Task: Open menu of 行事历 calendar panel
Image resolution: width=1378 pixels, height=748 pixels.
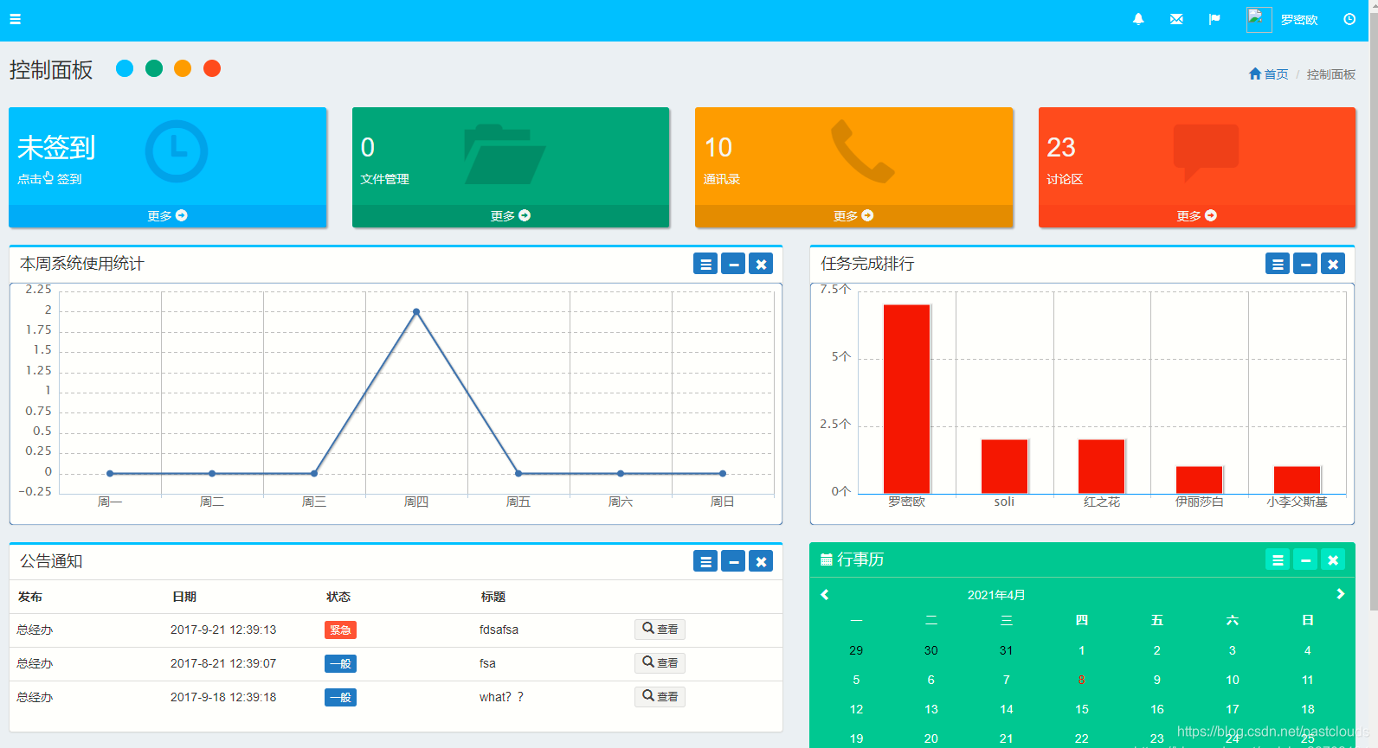Action: pyautogui.click(x=1278, y=559)
